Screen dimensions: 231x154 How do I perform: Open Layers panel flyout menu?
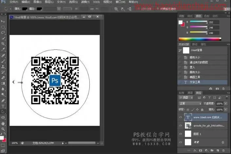[x=228, y=93]
